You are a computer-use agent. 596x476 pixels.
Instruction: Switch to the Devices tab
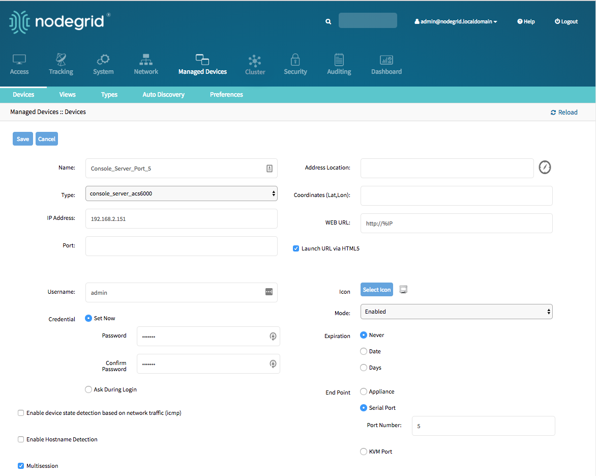(x=23, y=94)
